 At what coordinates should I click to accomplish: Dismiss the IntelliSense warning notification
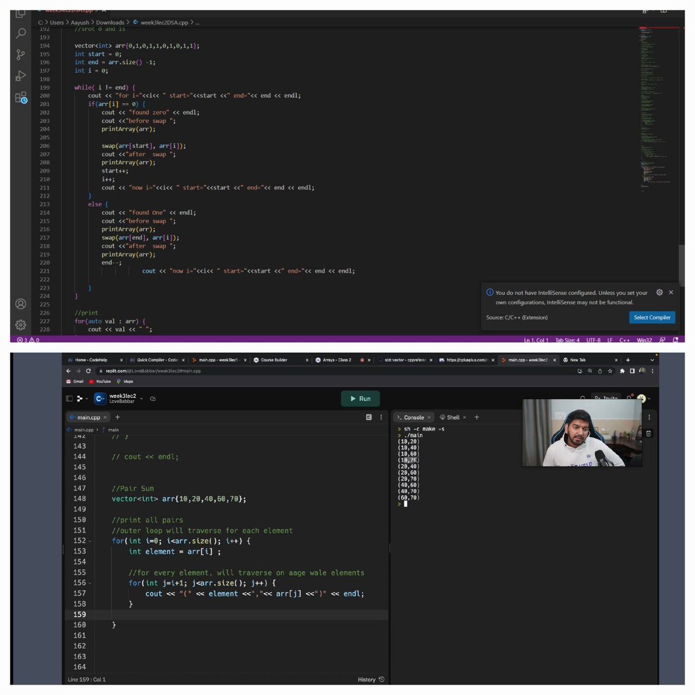click(671, 292)
